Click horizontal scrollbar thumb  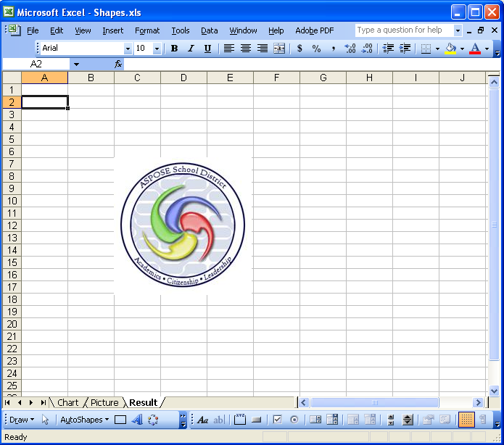tap(375, 402)
